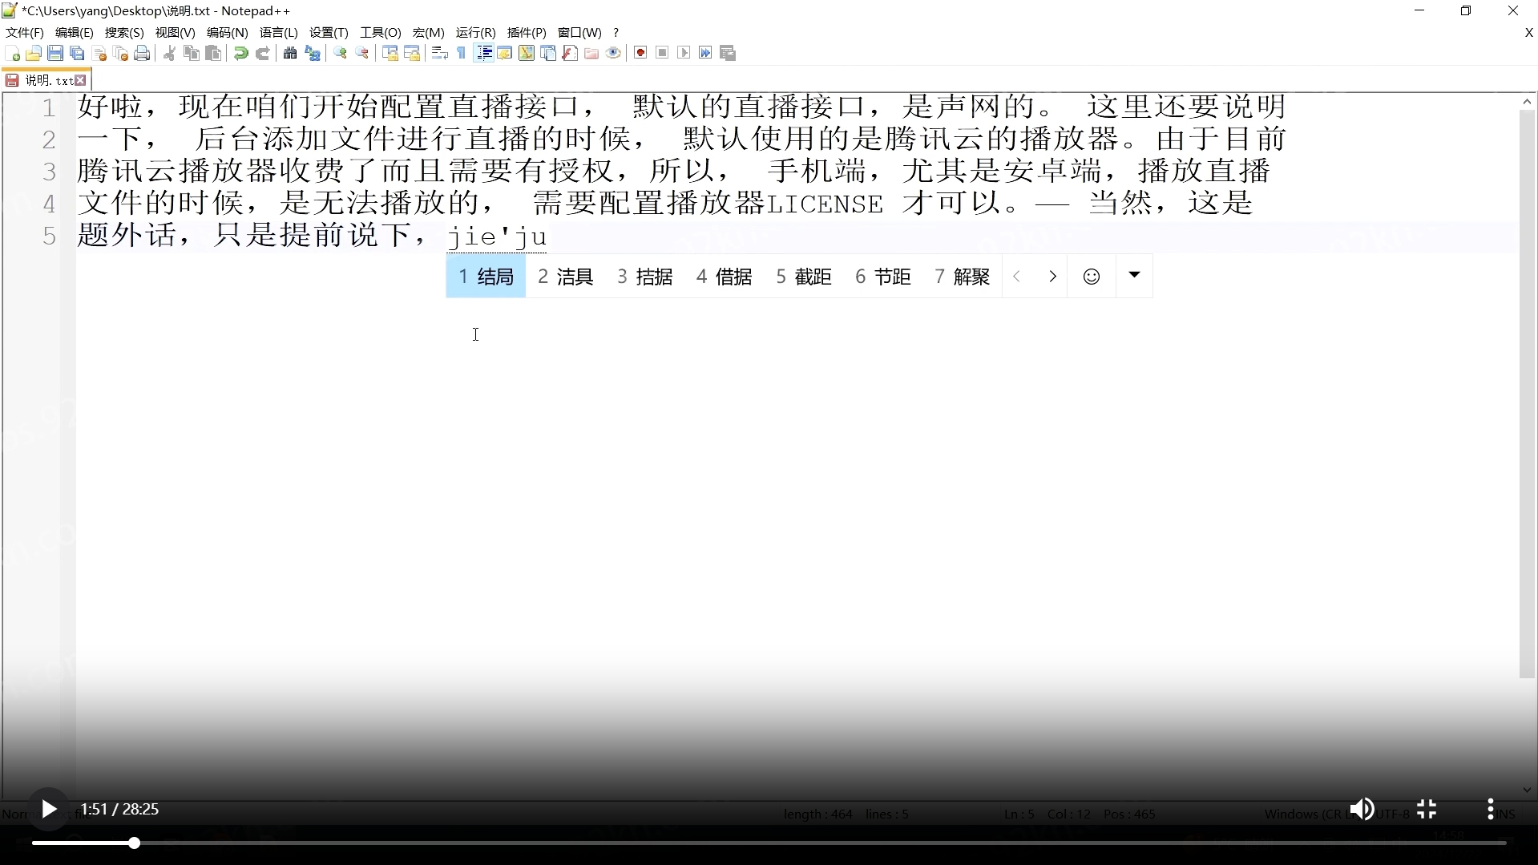Image resolution: width=1538 pixels, height=865 pixels.
Task: Undo the last edit with the green arrow
Action: (240, 53)
